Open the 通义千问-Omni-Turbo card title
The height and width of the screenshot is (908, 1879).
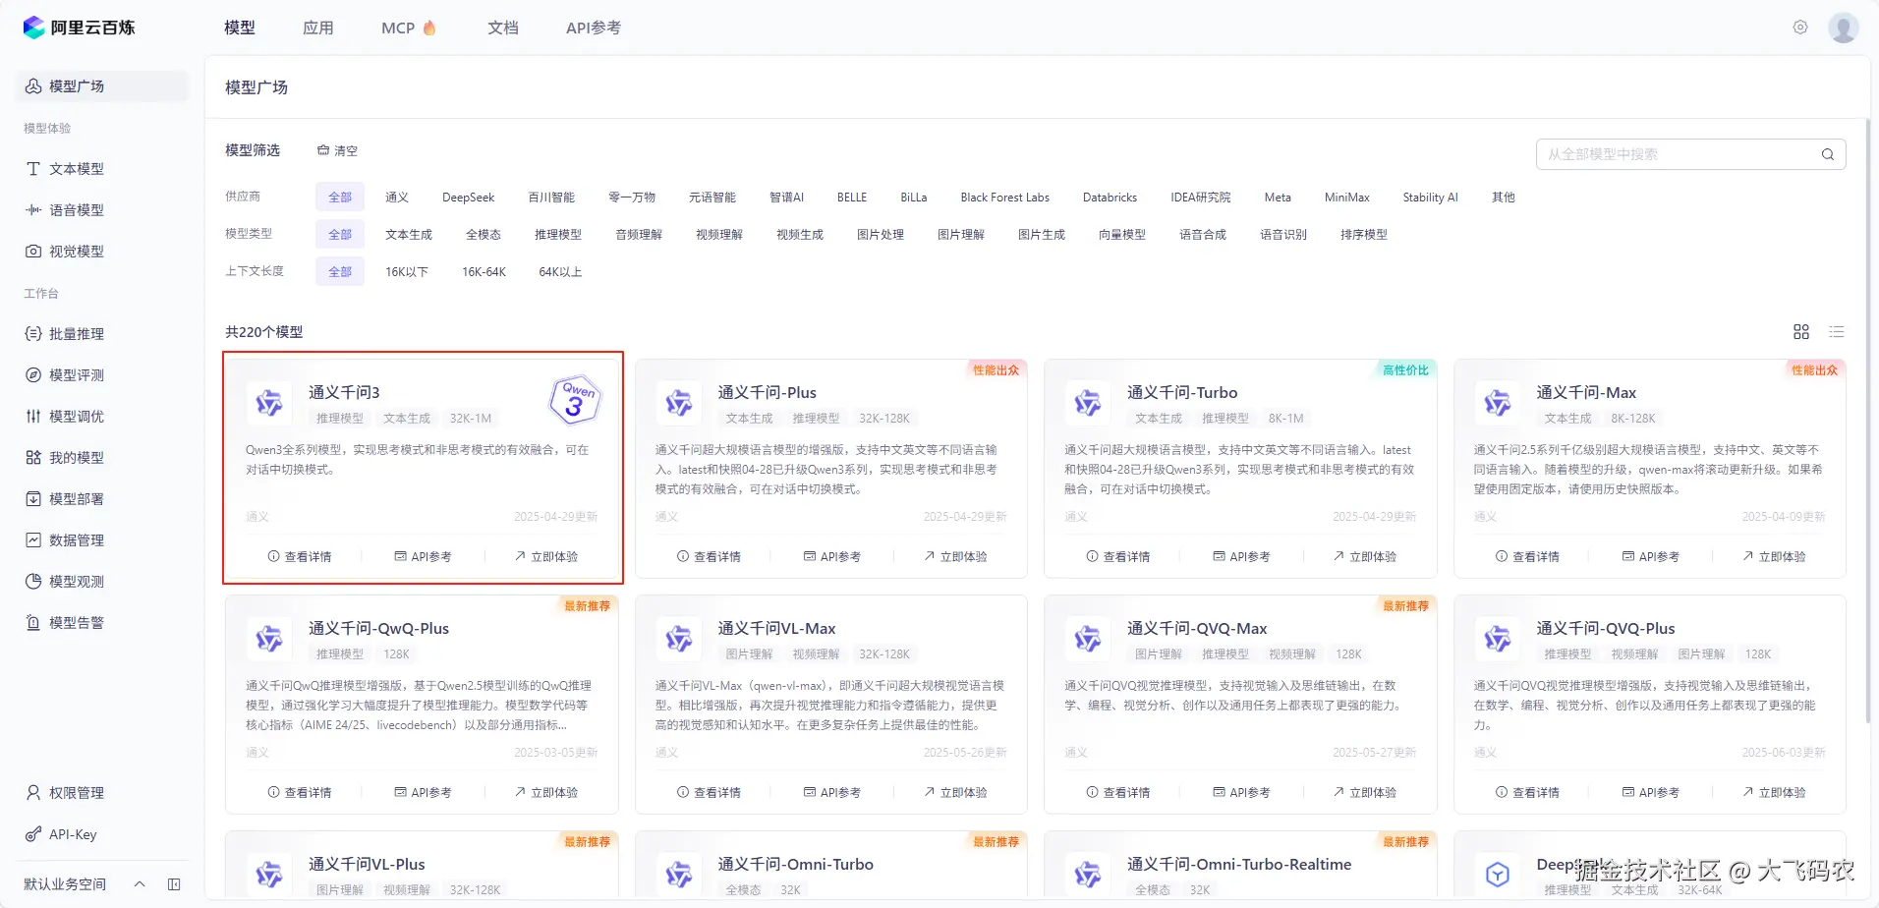tap(795, 865)
